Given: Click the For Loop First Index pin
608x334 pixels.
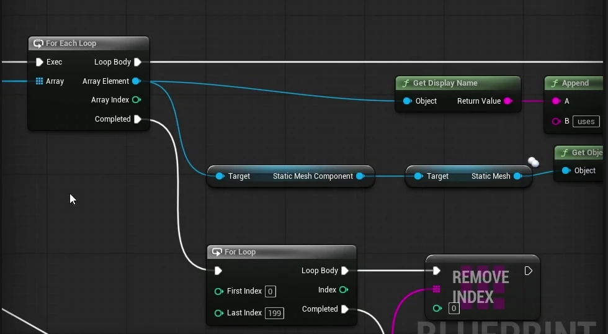Looking at the screenshot, I should tap(218, 291).
